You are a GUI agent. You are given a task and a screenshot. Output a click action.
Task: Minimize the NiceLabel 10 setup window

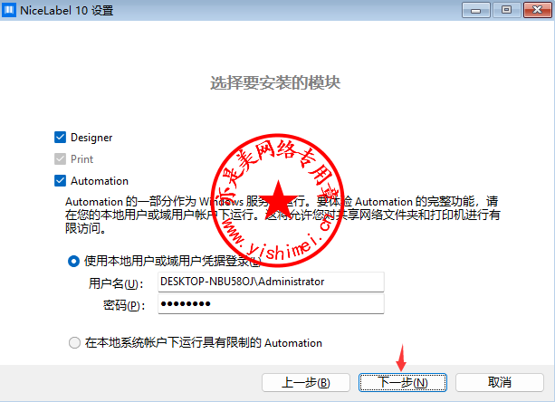[476, 10]
